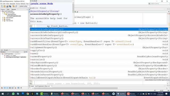Select addEventHandler completion item
This screenshot has width=170, height=96.
(99, 45)
